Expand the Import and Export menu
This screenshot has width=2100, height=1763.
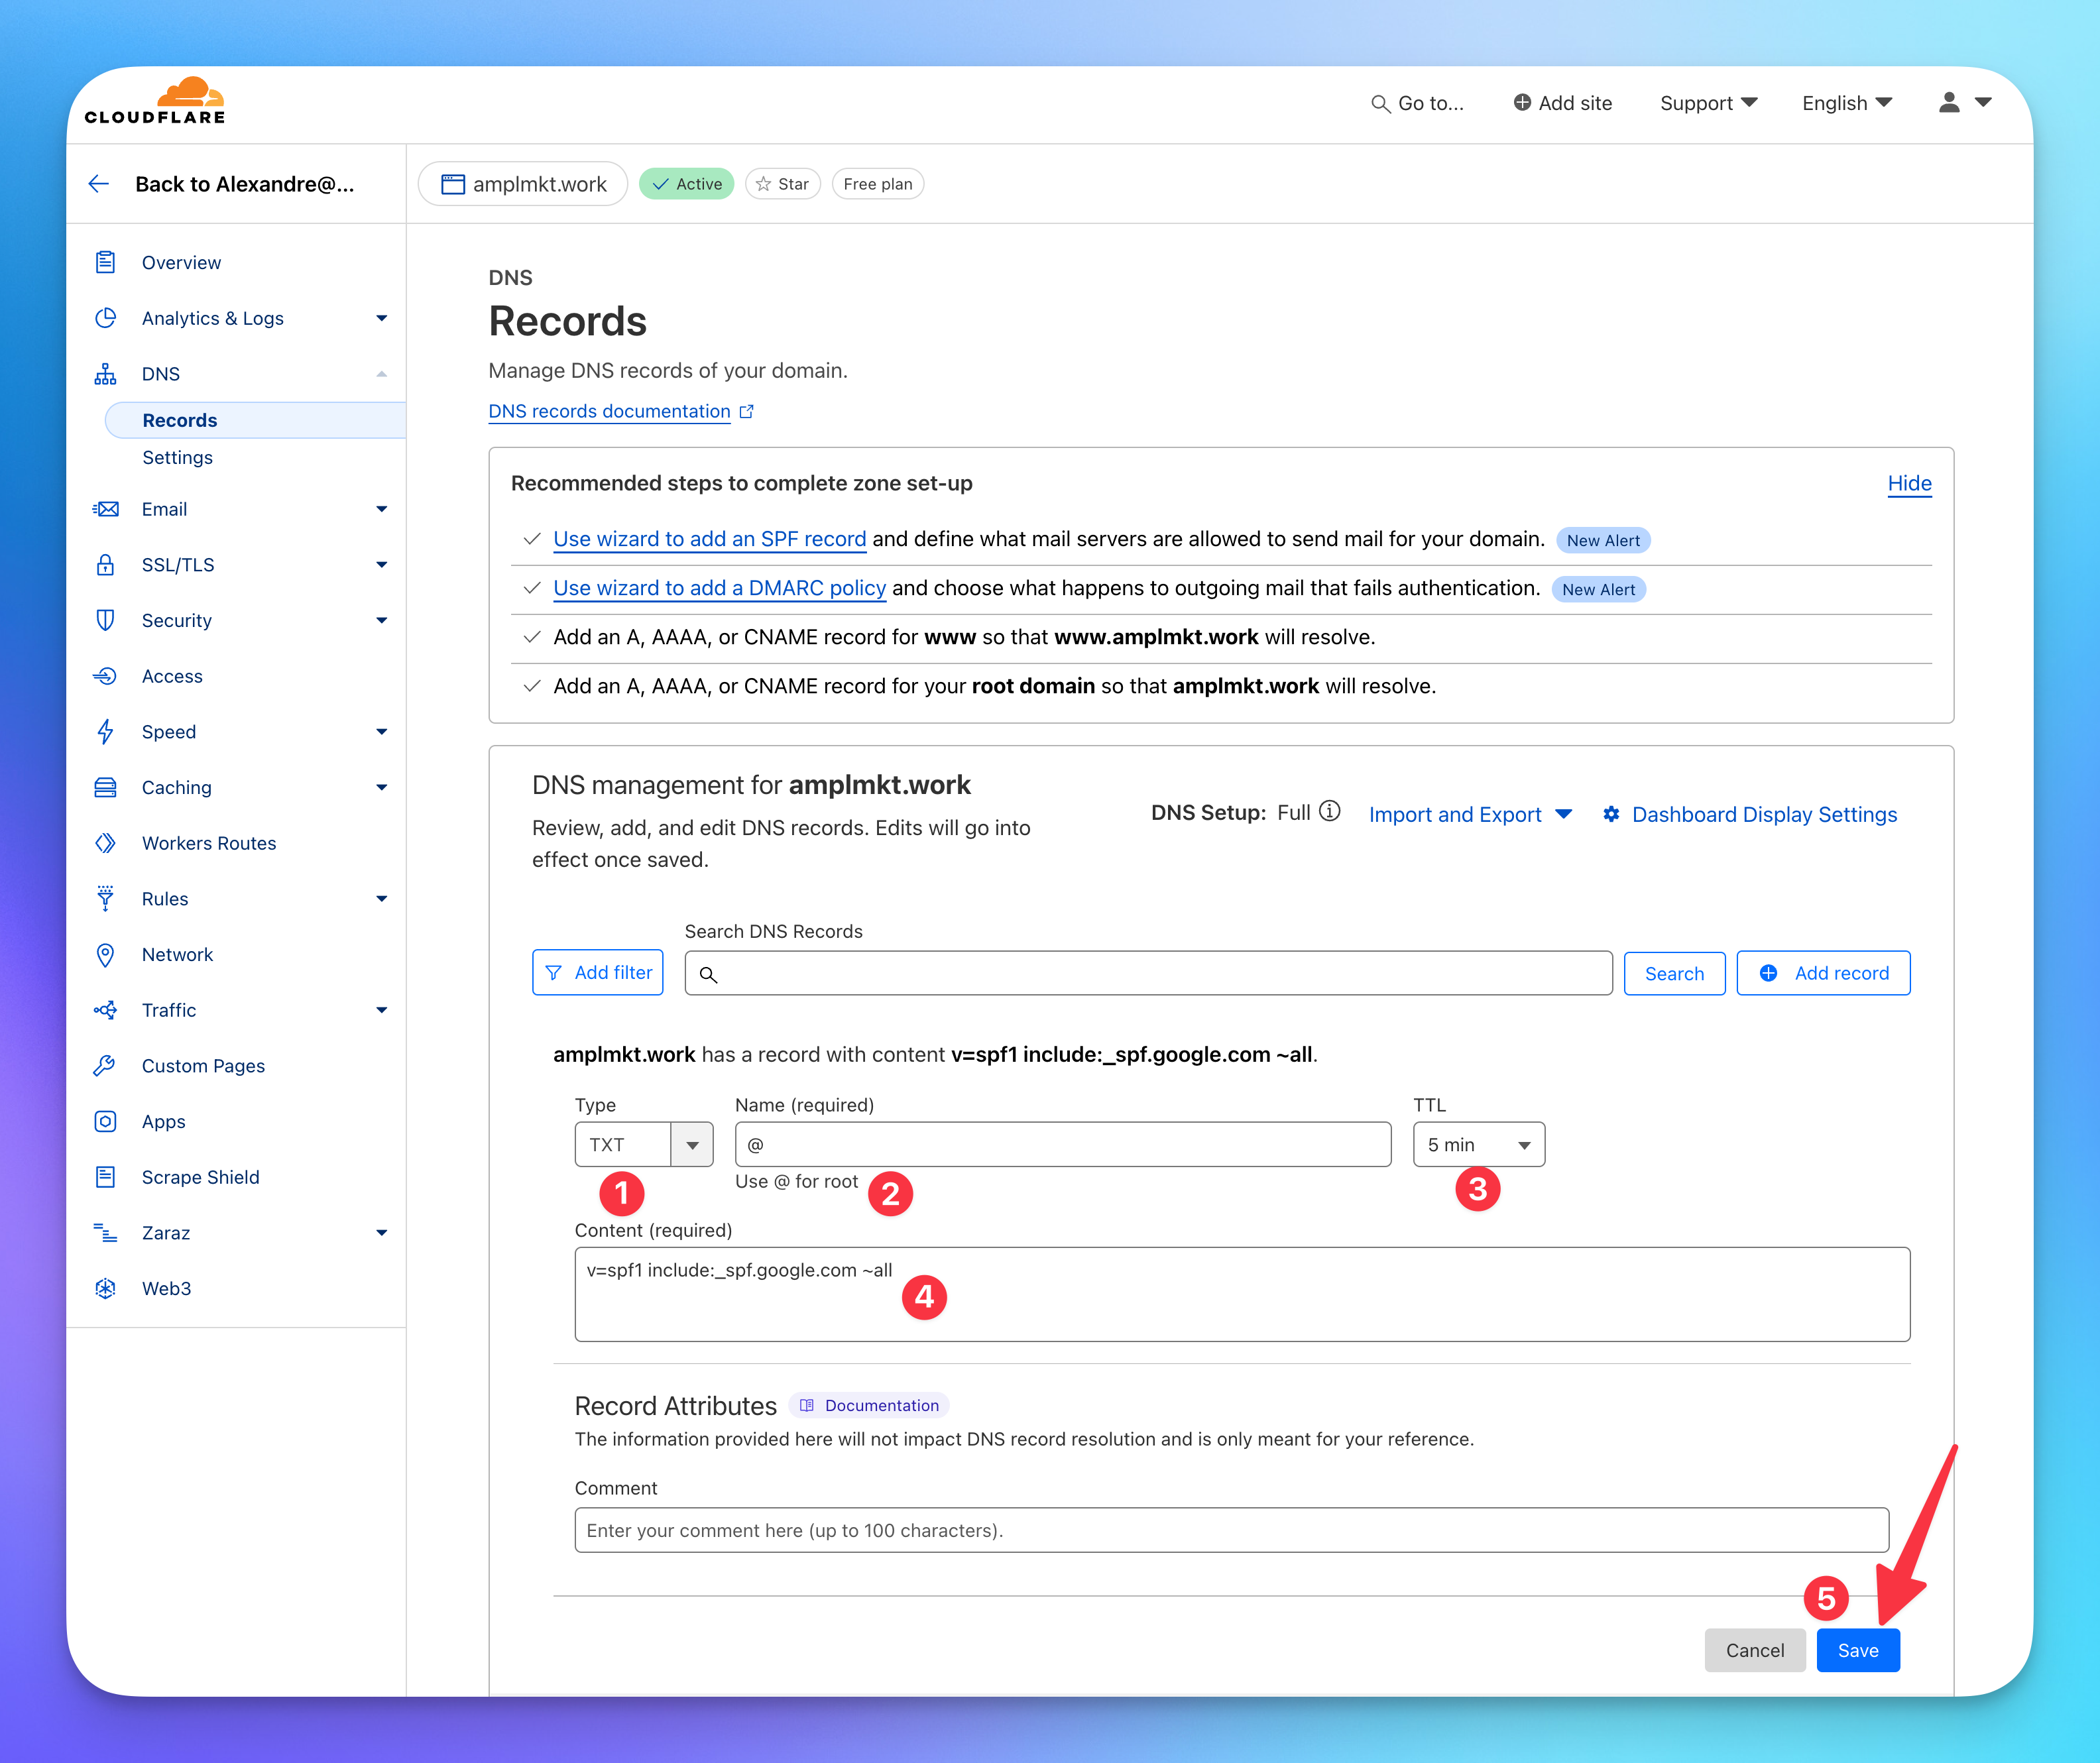point(1469,814)
